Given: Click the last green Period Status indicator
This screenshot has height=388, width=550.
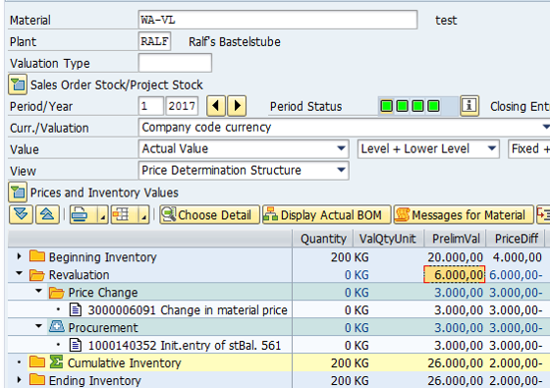Looking at the screenshot, I should (x=433, y=106).
